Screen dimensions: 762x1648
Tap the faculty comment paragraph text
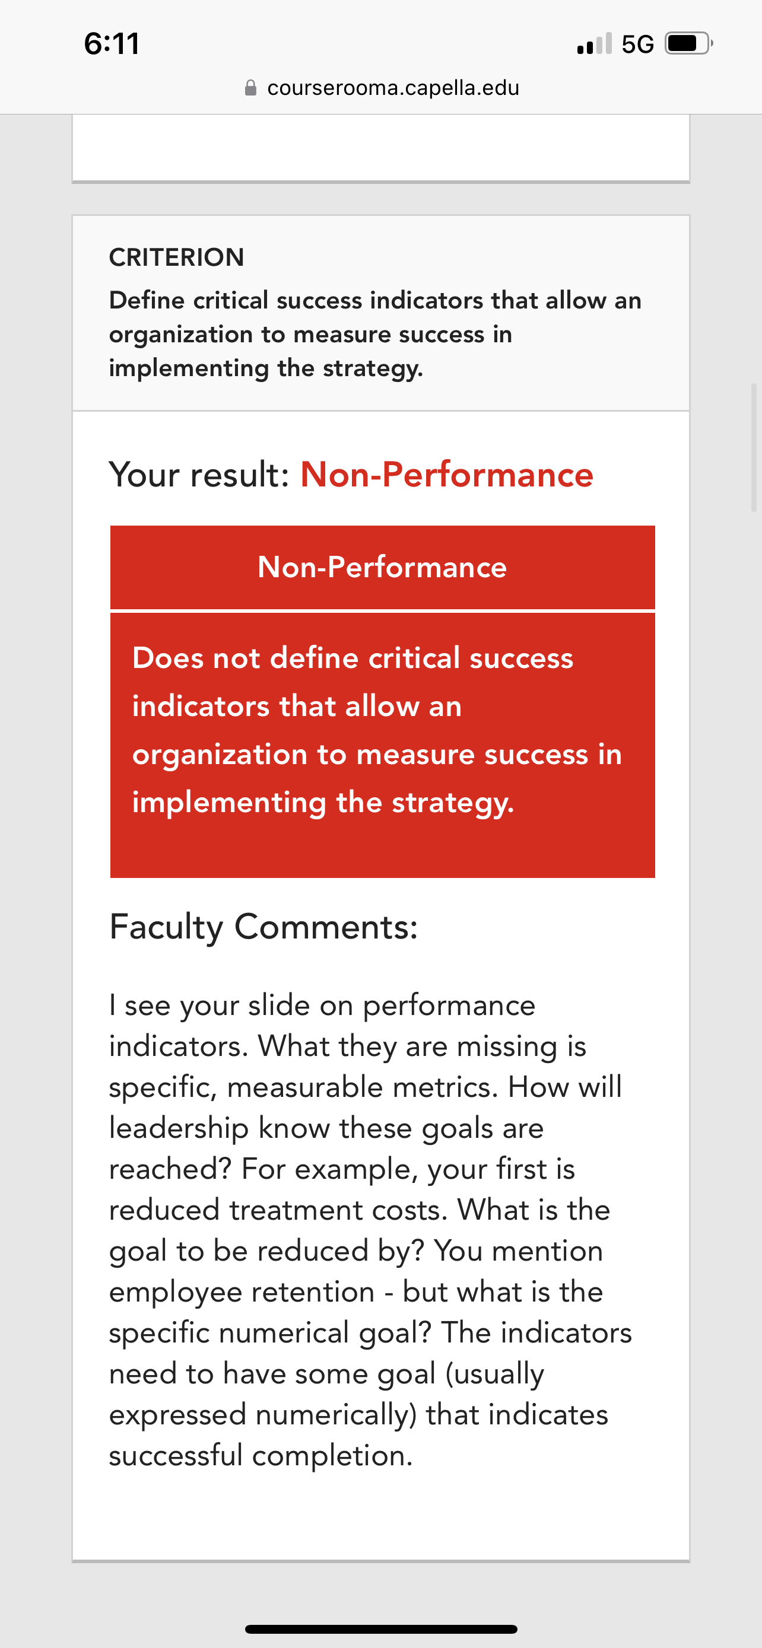tap(370, 1230)
